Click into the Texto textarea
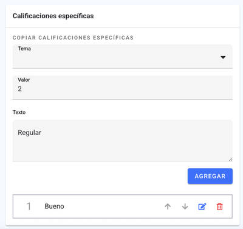The height and width of the screenshot is (229, 243). point(123,141)
